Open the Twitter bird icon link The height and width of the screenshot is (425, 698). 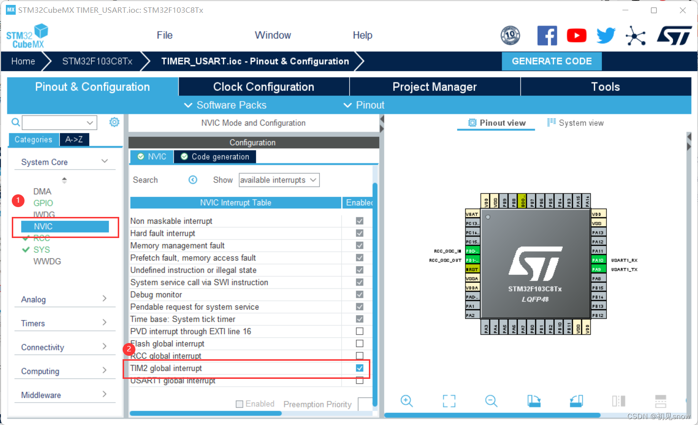pyautogui.click(x=606, y=35)
